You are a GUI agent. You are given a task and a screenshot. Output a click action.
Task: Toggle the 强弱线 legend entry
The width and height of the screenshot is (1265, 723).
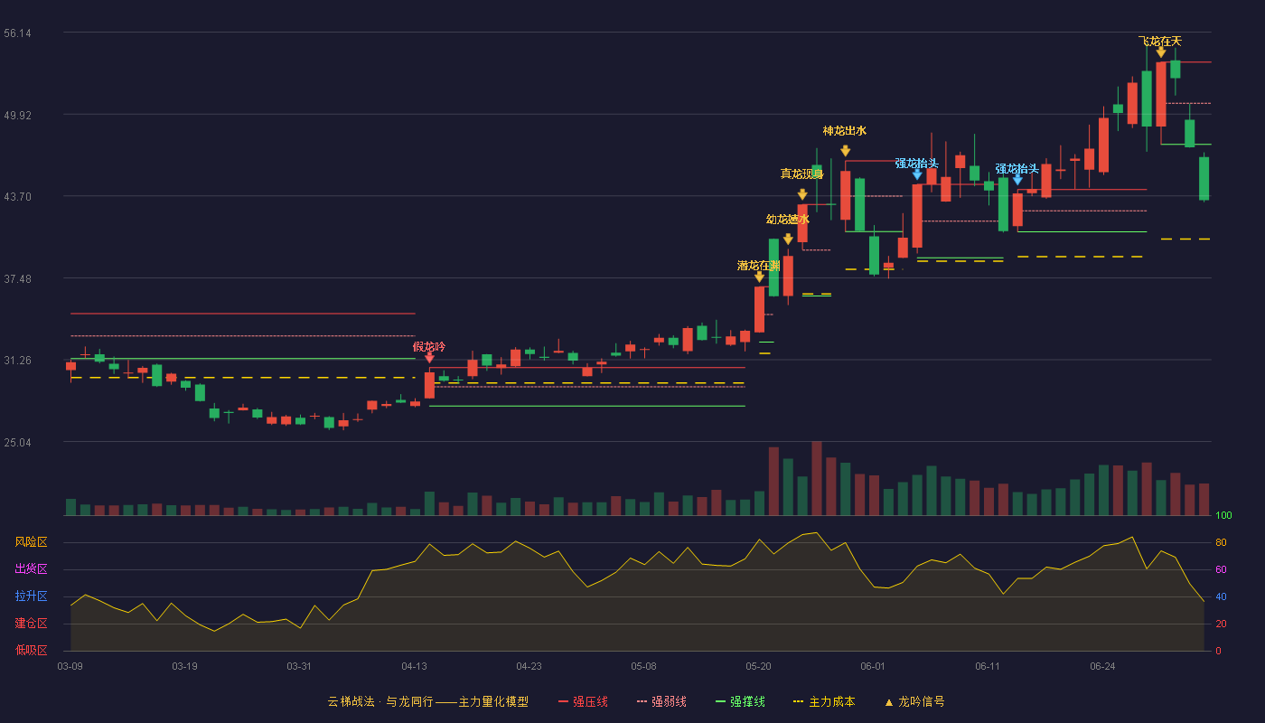[x=661, y=701]
